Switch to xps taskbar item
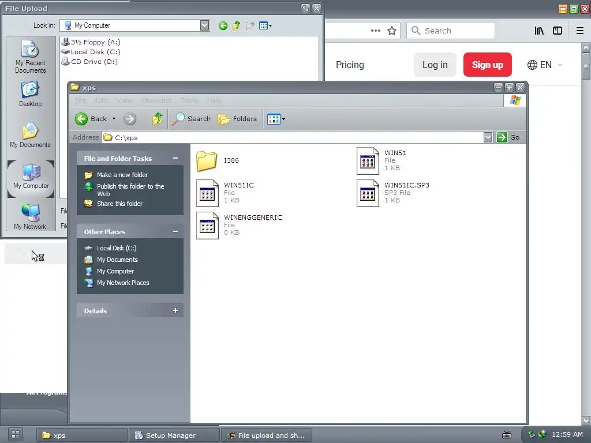 point(81,436)
